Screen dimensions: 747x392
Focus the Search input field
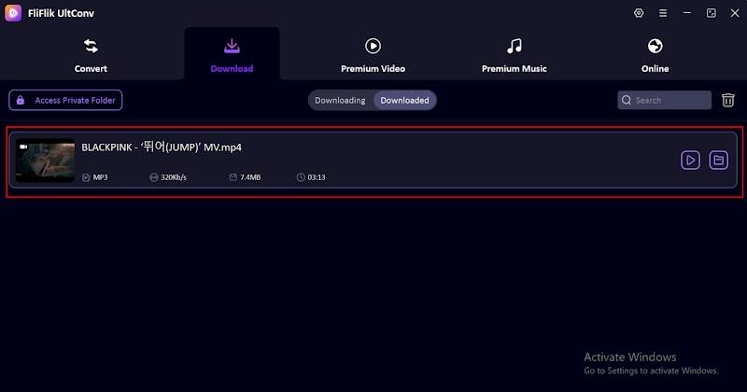pos(664,100)
